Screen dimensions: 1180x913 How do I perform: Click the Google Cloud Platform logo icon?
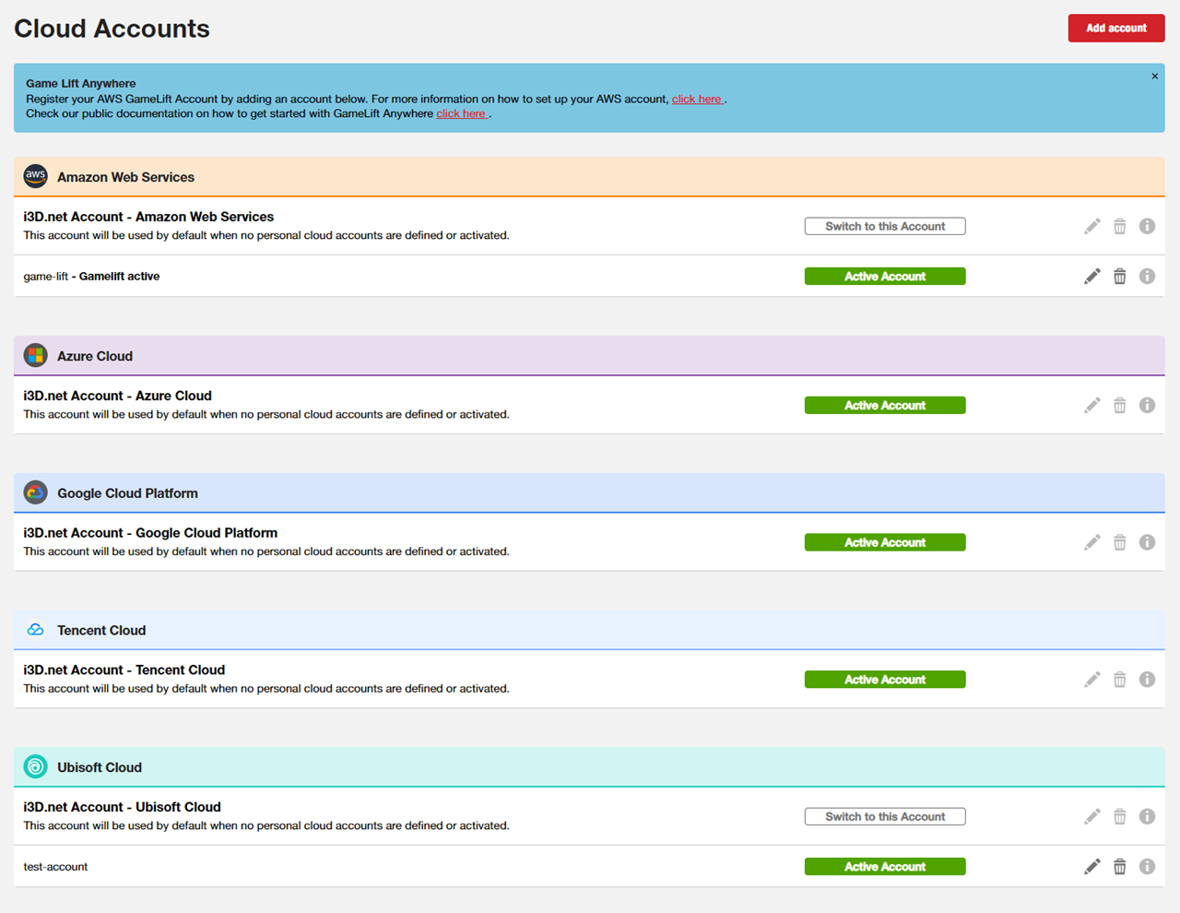[x=35, y=492]
